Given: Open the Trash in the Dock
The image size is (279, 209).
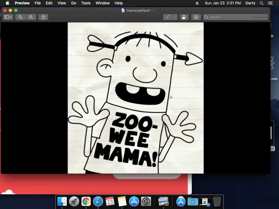Looking at the screenshot, I should 217,202.
